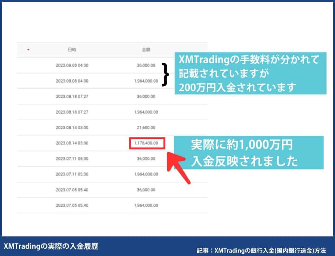Screen dimensions: 335x256
Task: Select date 2023.07.05 05:40 beside 1,964,000.00
Action: point(72,205)
